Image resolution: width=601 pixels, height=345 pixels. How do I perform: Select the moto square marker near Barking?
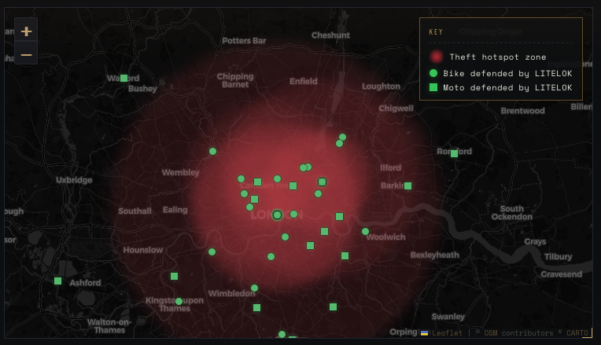pyautogui.click(x=407, y=185)
